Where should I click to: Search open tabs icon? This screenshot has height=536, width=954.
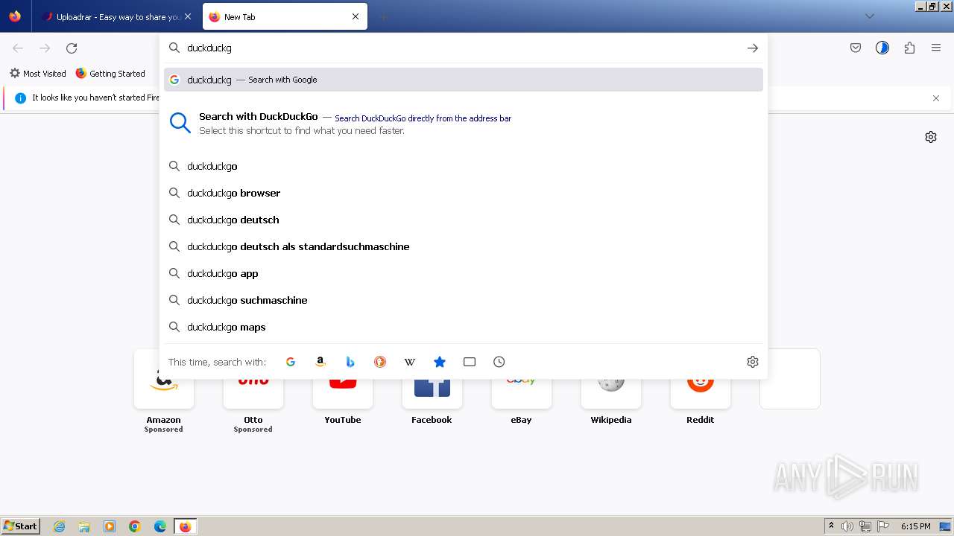[x=470, y=362]
